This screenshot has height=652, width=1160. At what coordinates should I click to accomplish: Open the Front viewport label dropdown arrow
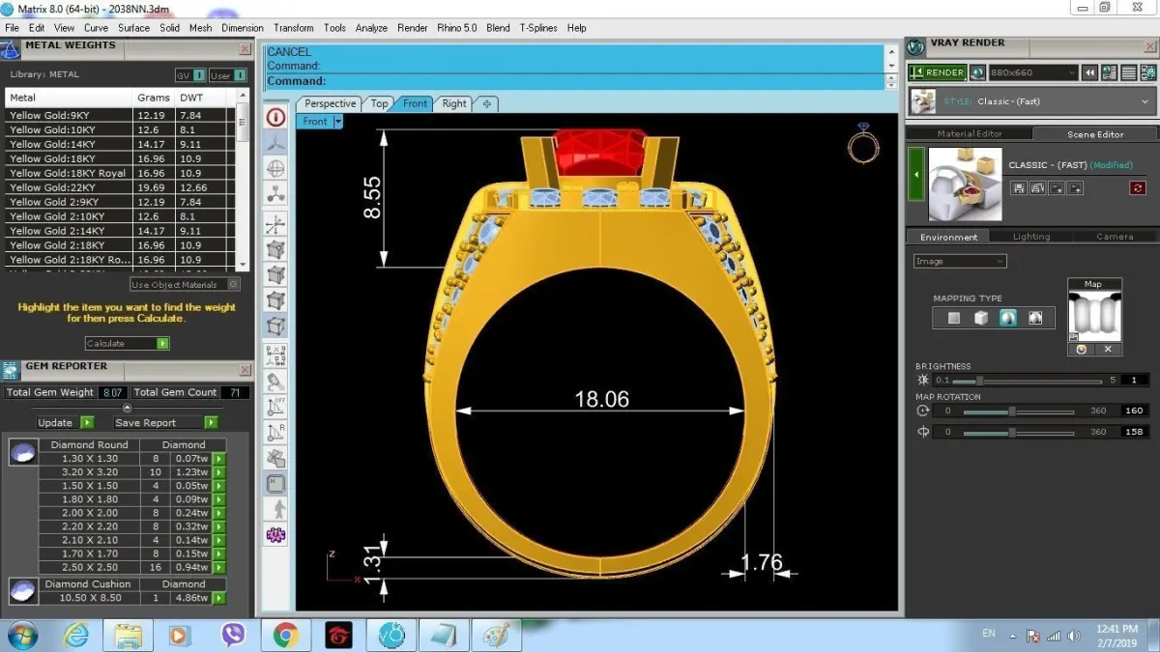[x=337, y=122]
